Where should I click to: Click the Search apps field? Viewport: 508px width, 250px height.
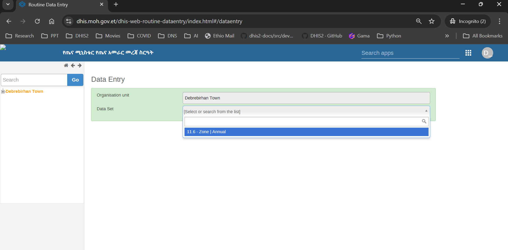(410, 53)
